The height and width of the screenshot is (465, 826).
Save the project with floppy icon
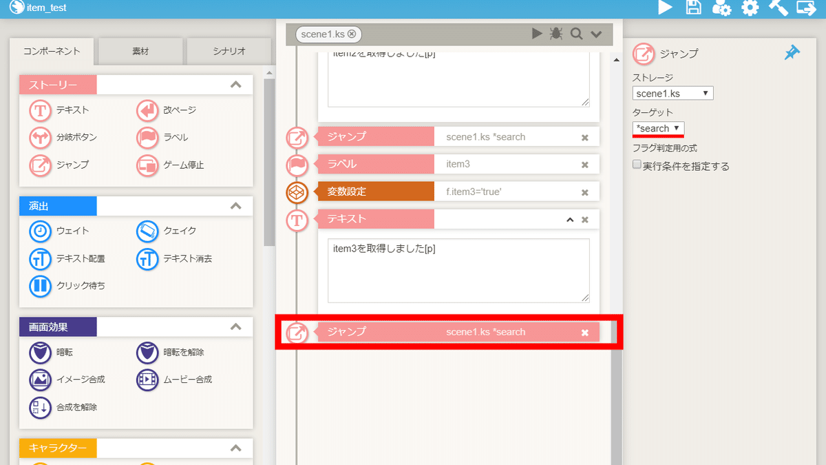tap(694, 8)
